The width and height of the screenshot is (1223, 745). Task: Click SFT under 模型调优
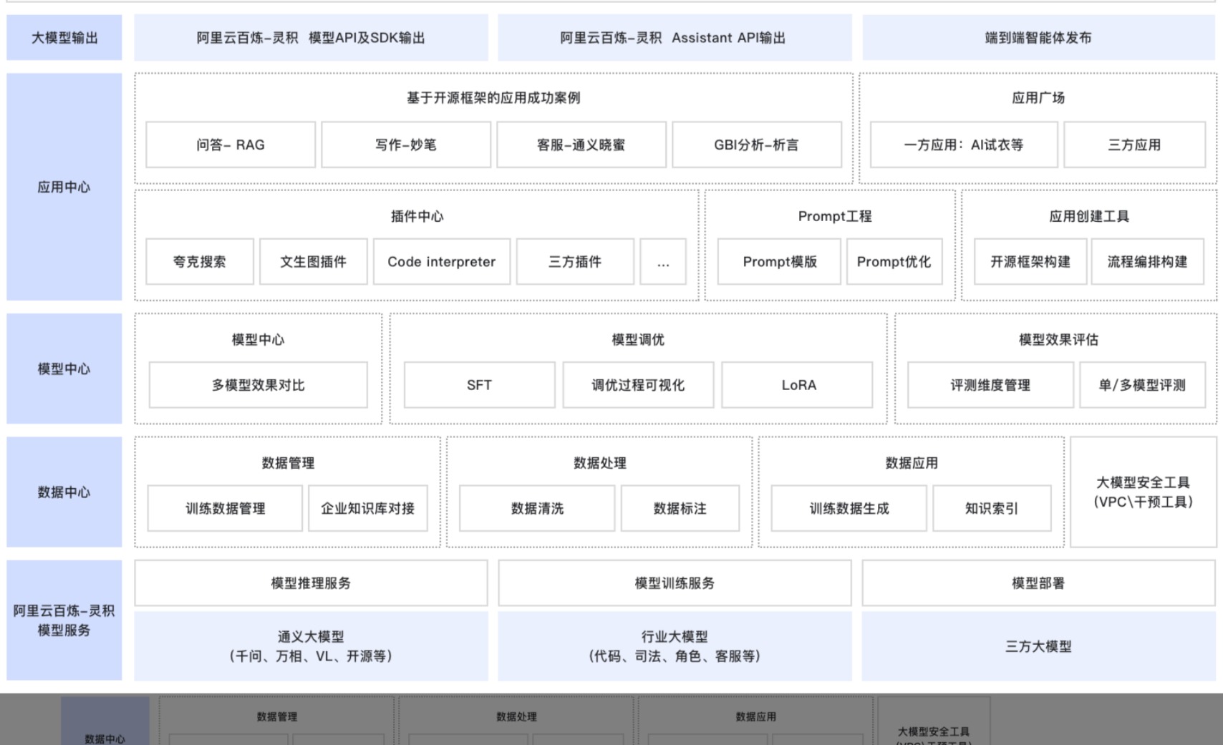pyautogui.click(x=478, y=385)
